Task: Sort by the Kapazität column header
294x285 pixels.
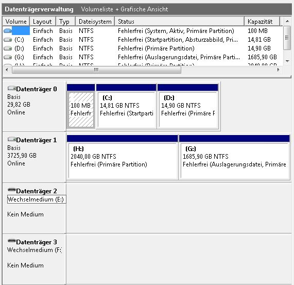Action: click(x=262, y=22)
